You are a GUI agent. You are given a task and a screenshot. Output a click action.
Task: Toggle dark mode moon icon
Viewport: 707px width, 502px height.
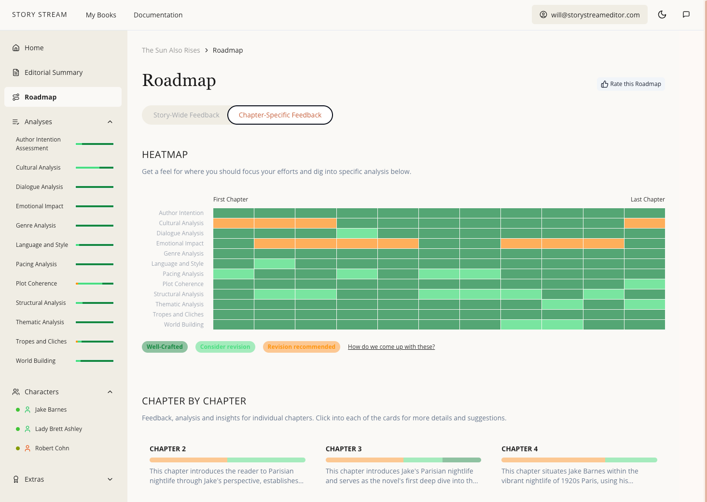point(662,14)
